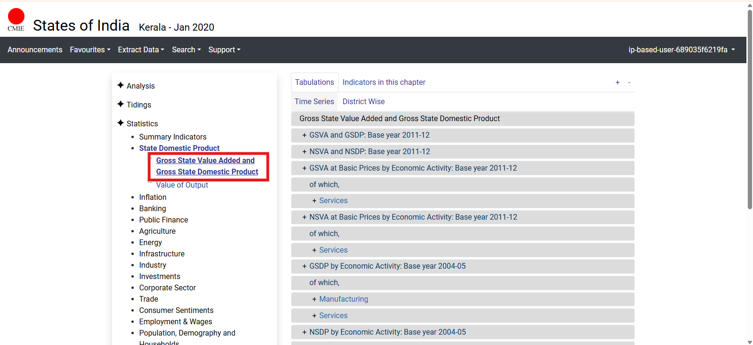Select Indicators in this chapter tab
Image resolution: width=753 pixels, height=345 pixels.
coord(383,82)
